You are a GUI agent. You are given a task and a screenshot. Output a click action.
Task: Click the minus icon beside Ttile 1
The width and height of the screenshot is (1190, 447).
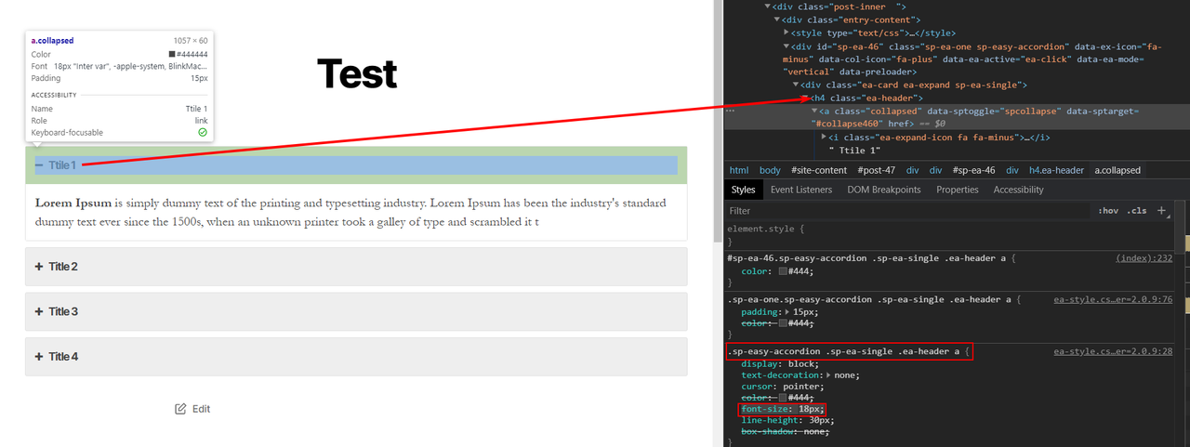pos(39,165)
